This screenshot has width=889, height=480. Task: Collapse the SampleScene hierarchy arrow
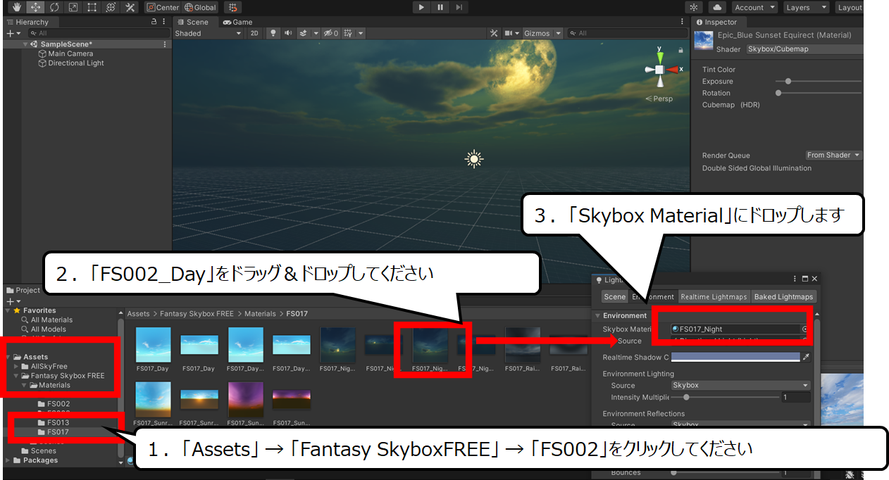[26, 44]
